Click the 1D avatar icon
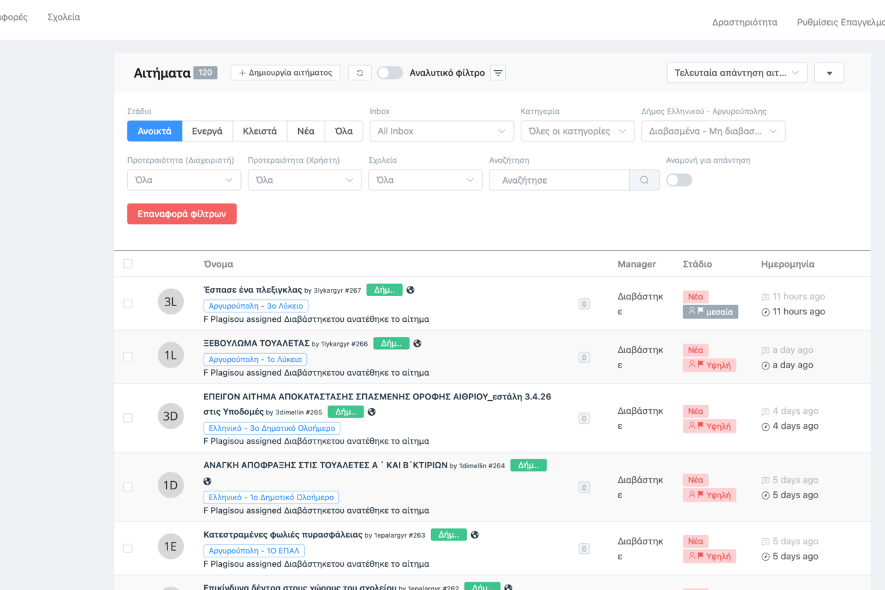The width and height of the screenshot is (885, 590). point(170,486)
